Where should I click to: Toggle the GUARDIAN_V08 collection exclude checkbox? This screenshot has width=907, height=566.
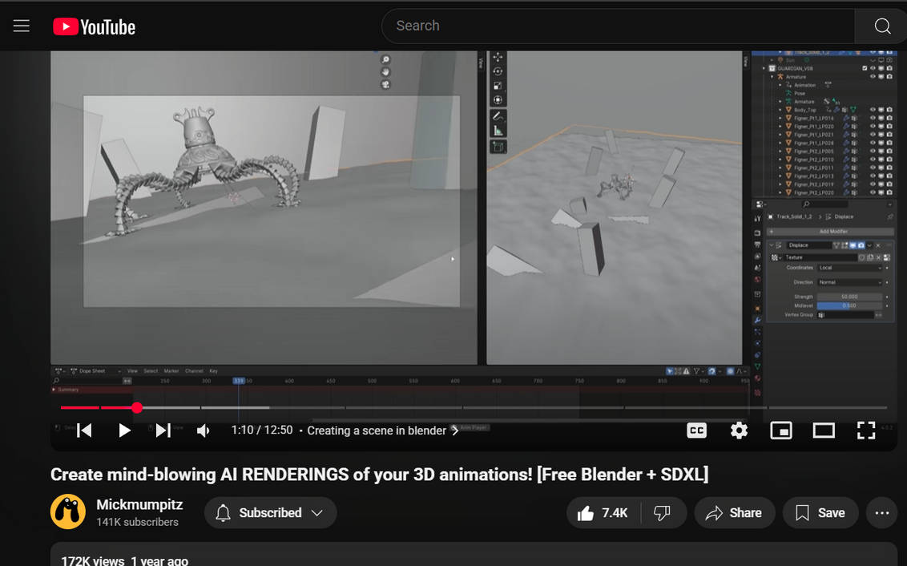[x=865, y=68]
